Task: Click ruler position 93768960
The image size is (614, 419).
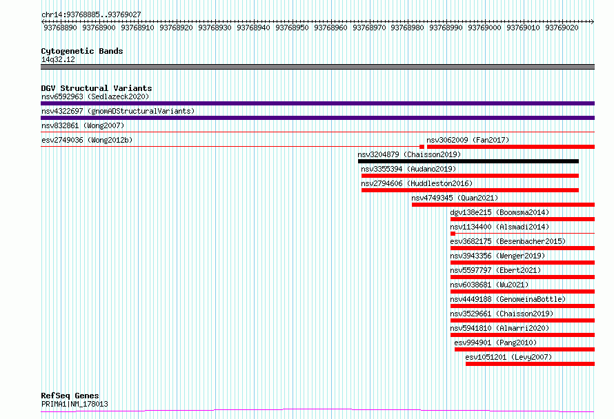Action: 330,28
